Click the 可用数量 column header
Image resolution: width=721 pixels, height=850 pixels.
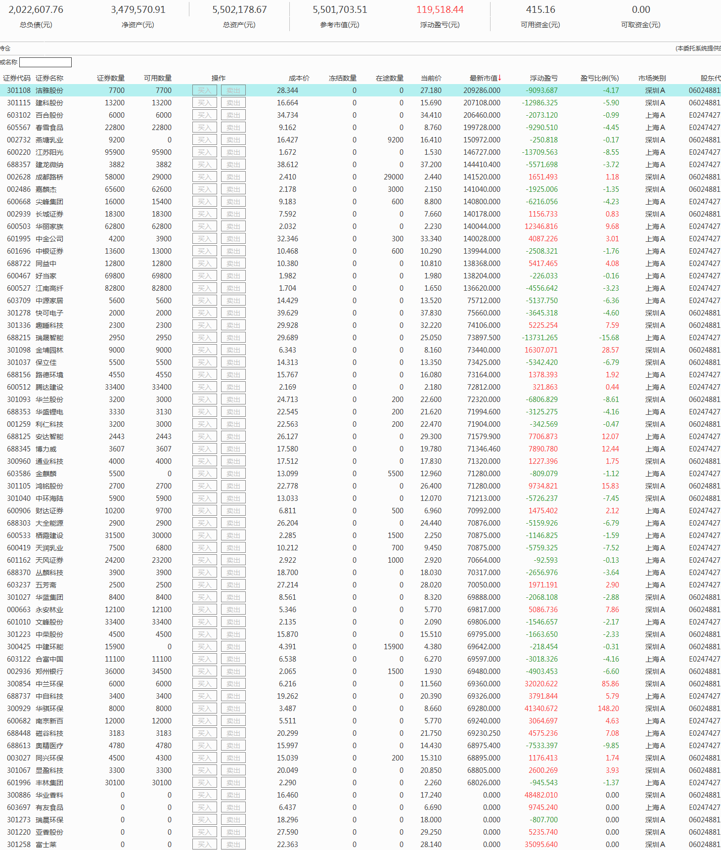(x=158, y=78)
